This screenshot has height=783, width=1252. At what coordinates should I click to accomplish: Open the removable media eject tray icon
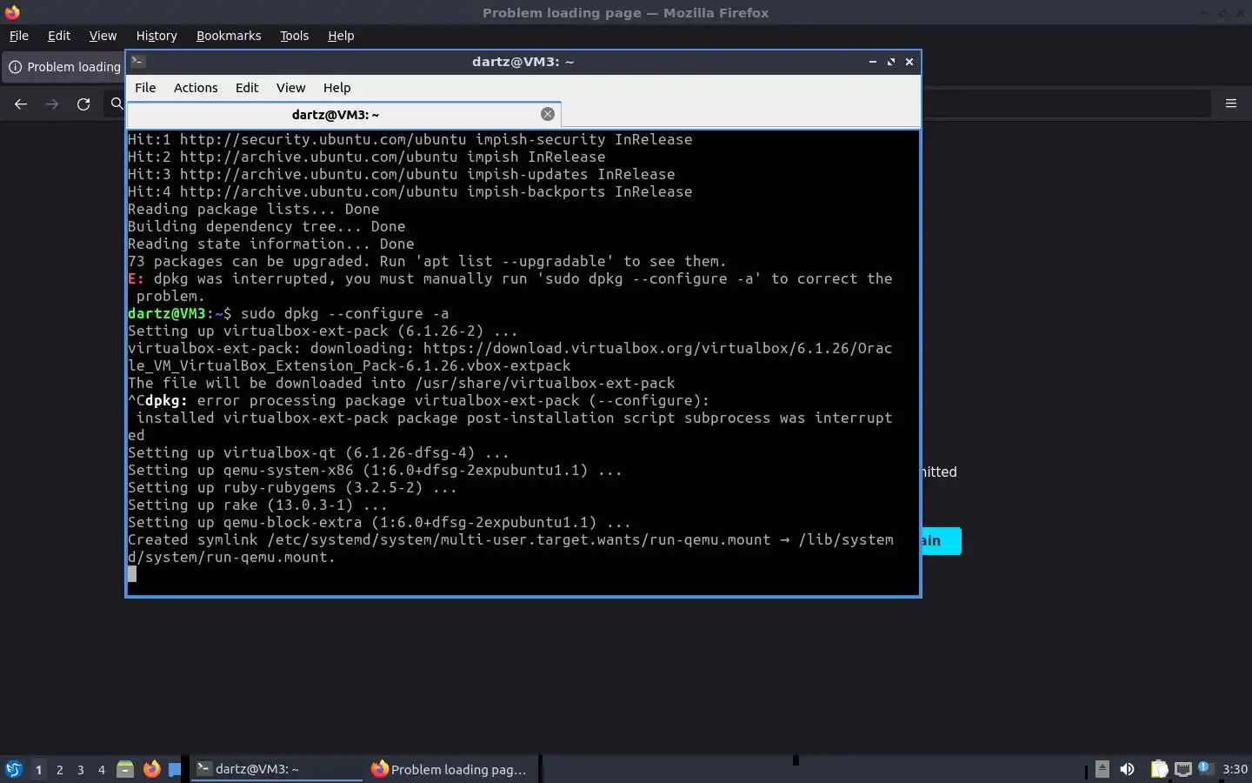(1102, 769)
